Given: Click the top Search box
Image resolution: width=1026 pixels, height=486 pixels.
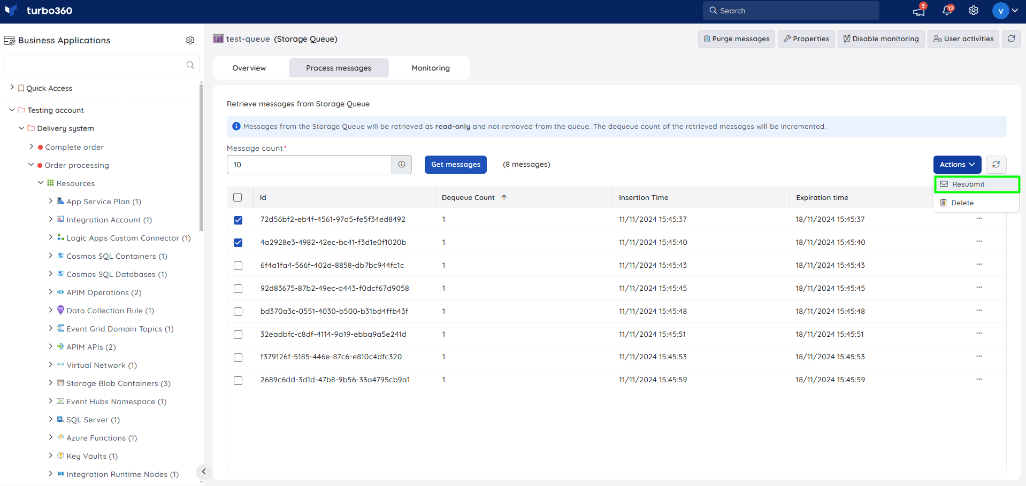Looking at the screenshot, I should click(x=791, y=11).
